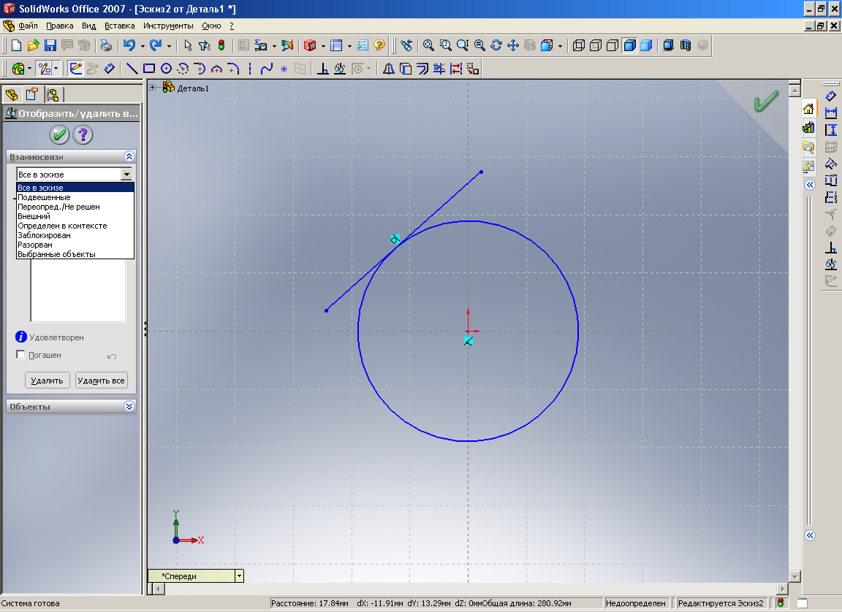
Task: Click the Rebuild traffic light icon
Action: [x=221, y=45]
